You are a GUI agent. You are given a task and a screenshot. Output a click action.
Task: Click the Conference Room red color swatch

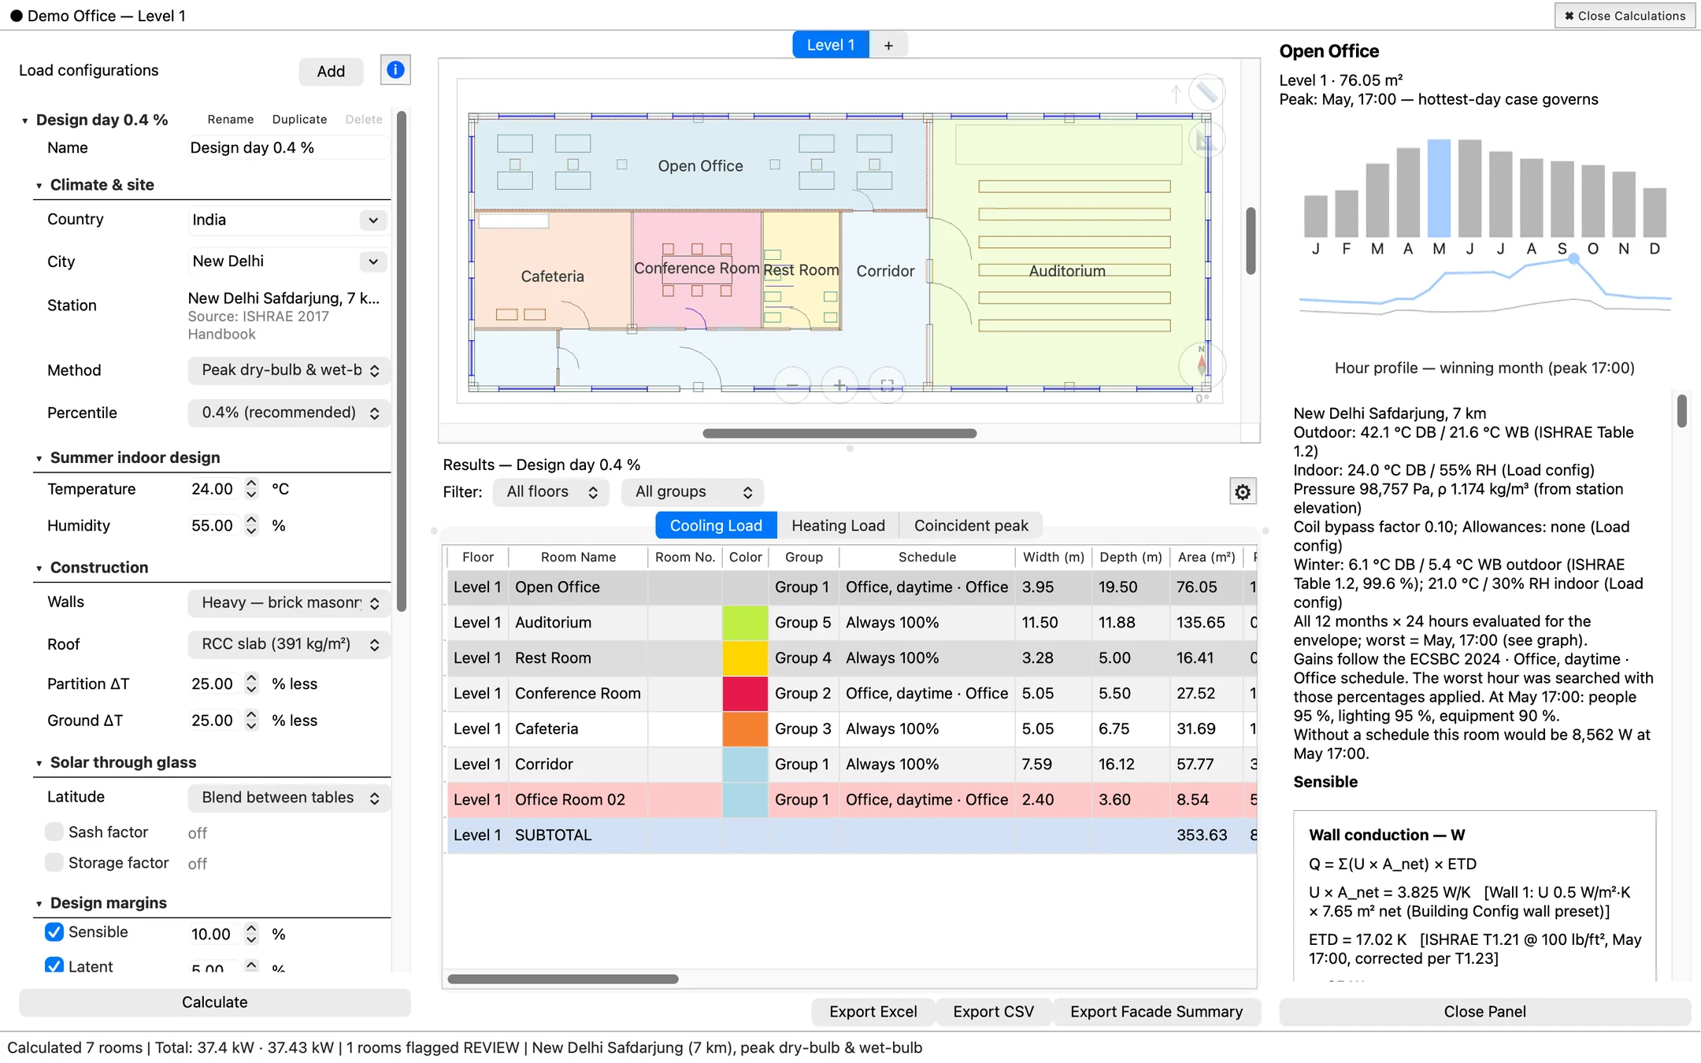click(x=745, y=694)
